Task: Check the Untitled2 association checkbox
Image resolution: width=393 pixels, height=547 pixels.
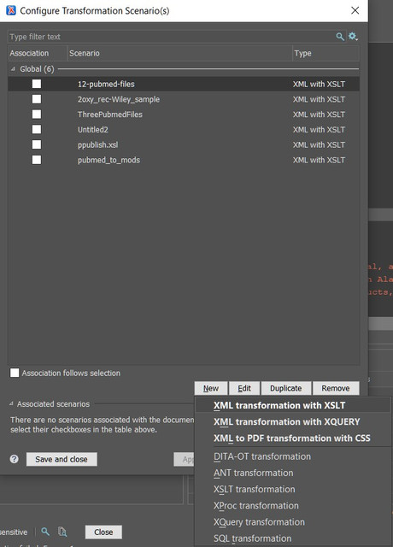Action: [37, 129]
